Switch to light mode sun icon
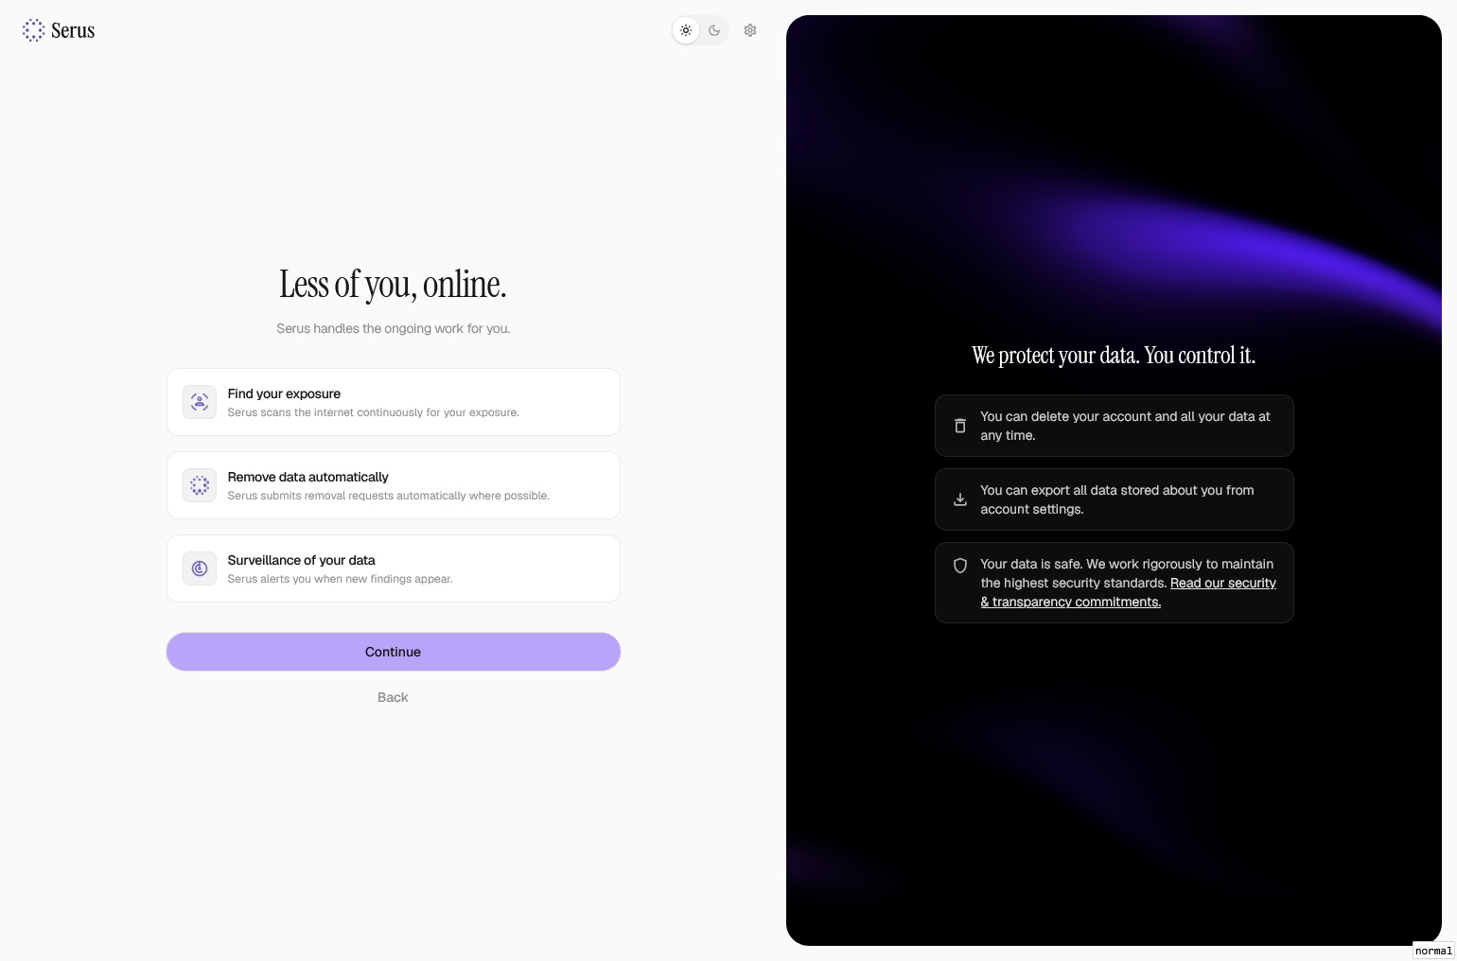 pos(686,30)
